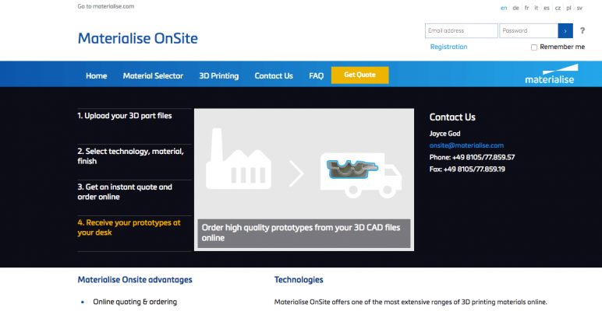Click the Online quoting & ordering bullet
Viewport: 602px width, 311px height.
[135, 302]
